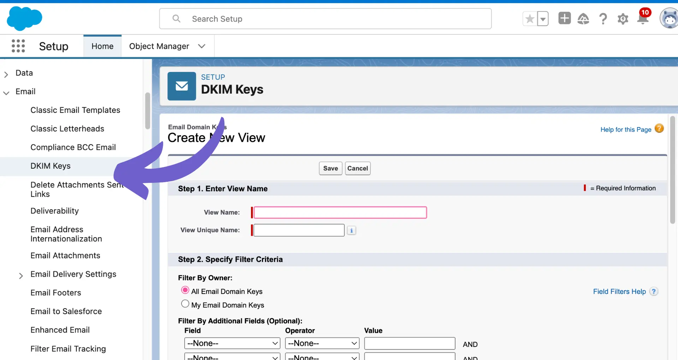
Task: Click the Salesforce cloud logo
Action: click(x=24, y=19)
